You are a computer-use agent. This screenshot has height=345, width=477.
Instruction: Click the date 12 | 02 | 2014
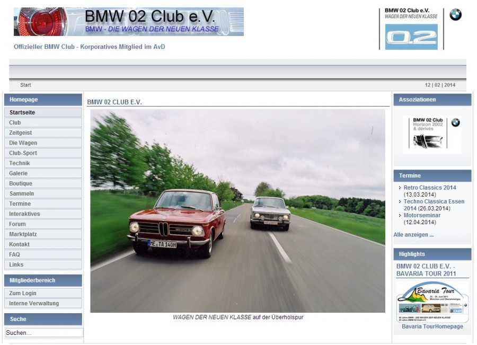(x=440, y=85)
